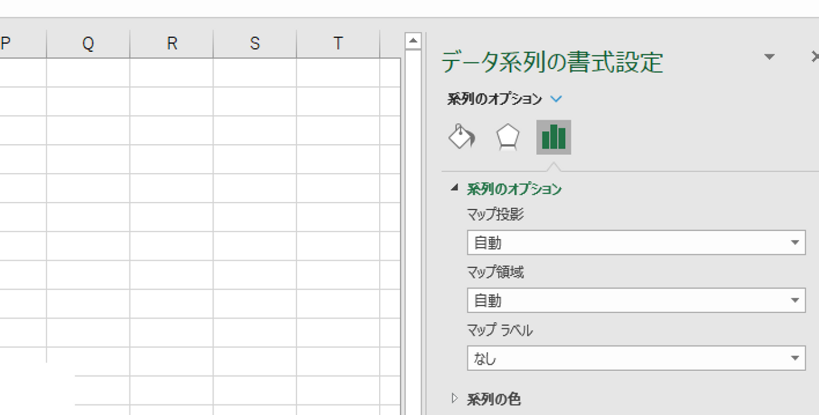Click a cell in column Q's first row
Image resolution: width=819 pixels, height=415 pixels.
coord(88,72)
